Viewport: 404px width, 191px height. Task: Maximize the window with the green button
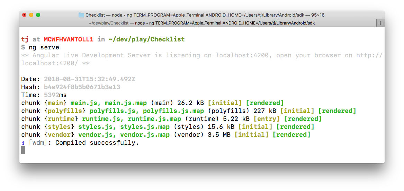coord(38,15)
